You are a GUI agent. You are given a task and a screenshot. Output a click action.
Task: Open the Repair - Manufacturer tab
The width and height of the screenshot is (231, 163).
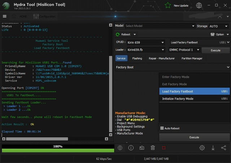[x=162, y=58]
